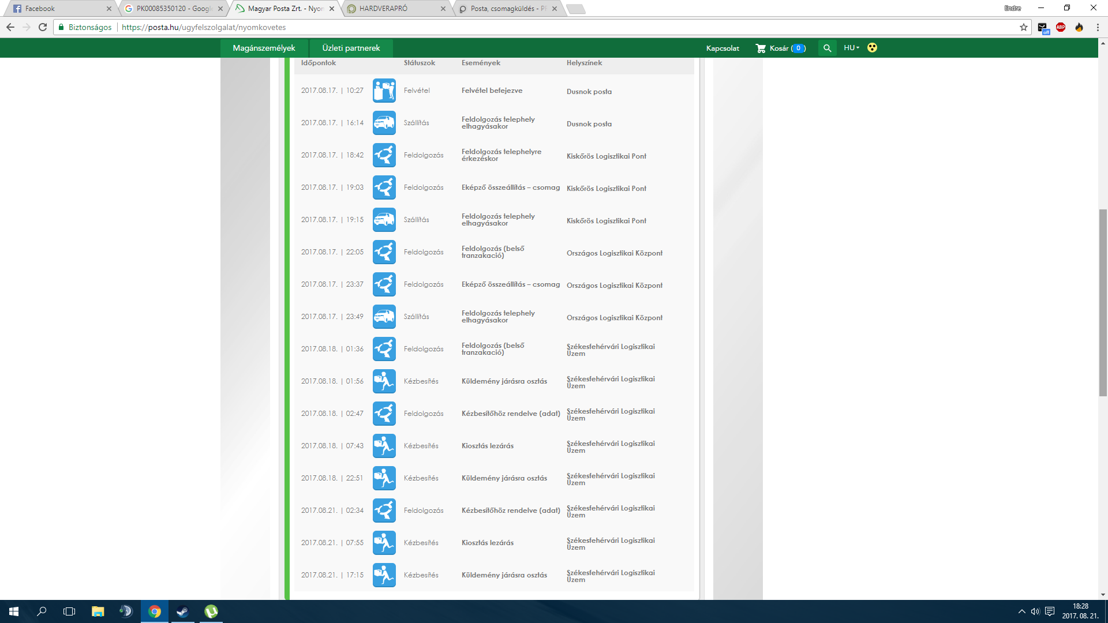Click the Felvétel status icon at 10:27
The width and height of the screenshot is (1108, 623).
click(x=384, y=91)
